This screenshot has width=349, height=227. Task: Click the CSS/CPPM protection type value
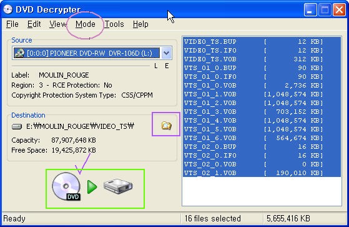tap(137, 95)
